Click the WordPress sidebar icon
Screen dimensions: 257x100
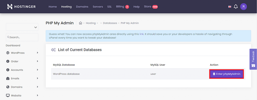[x=8, y=53]
